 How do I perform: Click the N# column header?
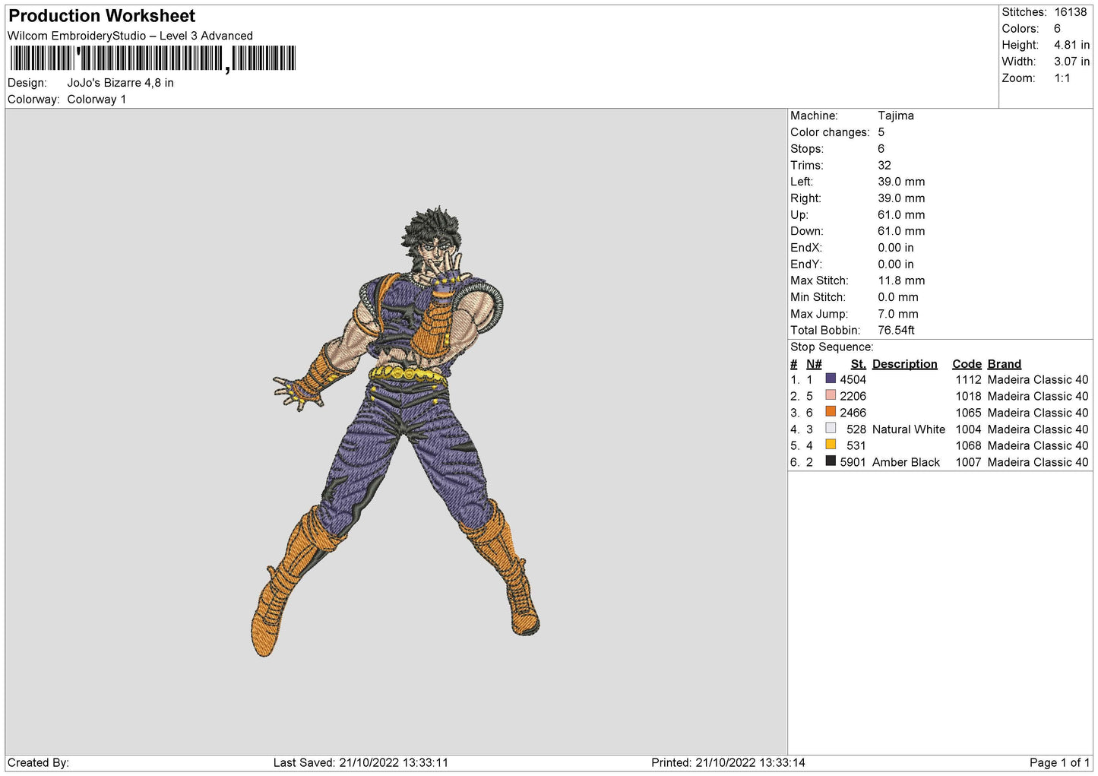(814, 364)
